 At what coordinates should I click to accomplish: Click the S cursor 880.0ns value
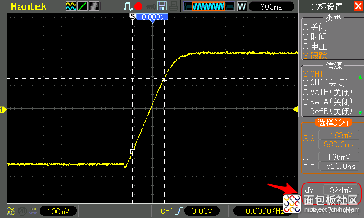tap(339, 144)
